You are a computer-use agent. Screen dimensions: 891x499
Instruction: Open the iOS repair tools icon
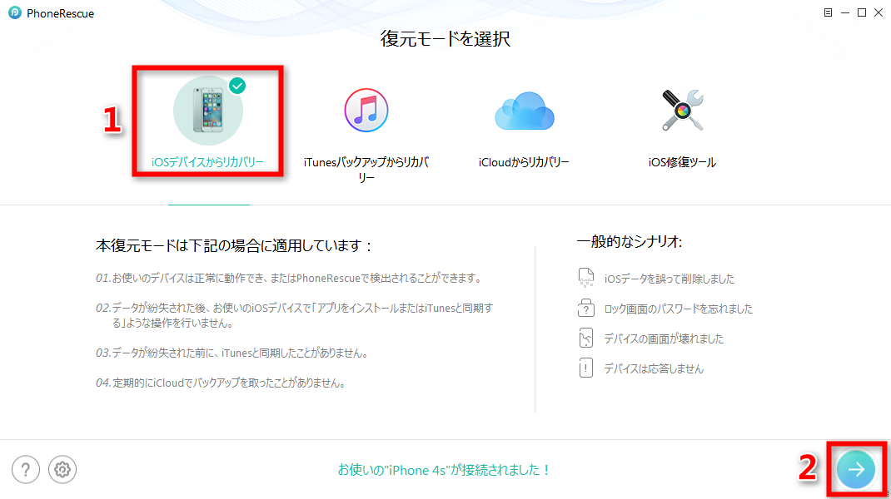(683, 110)
